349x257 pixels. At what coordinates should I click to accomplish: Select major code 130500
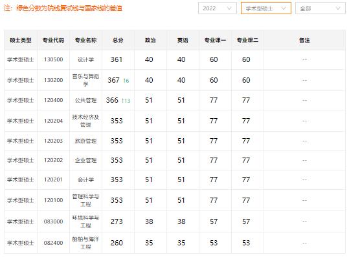point(53,59)
